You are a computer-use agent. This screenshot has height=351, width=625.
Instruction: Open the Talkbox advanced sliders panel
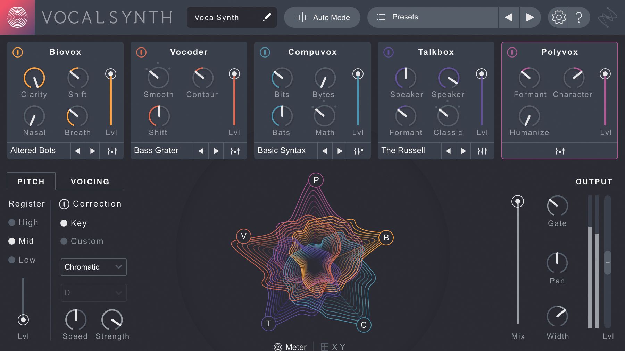click(x=482, y=151)
